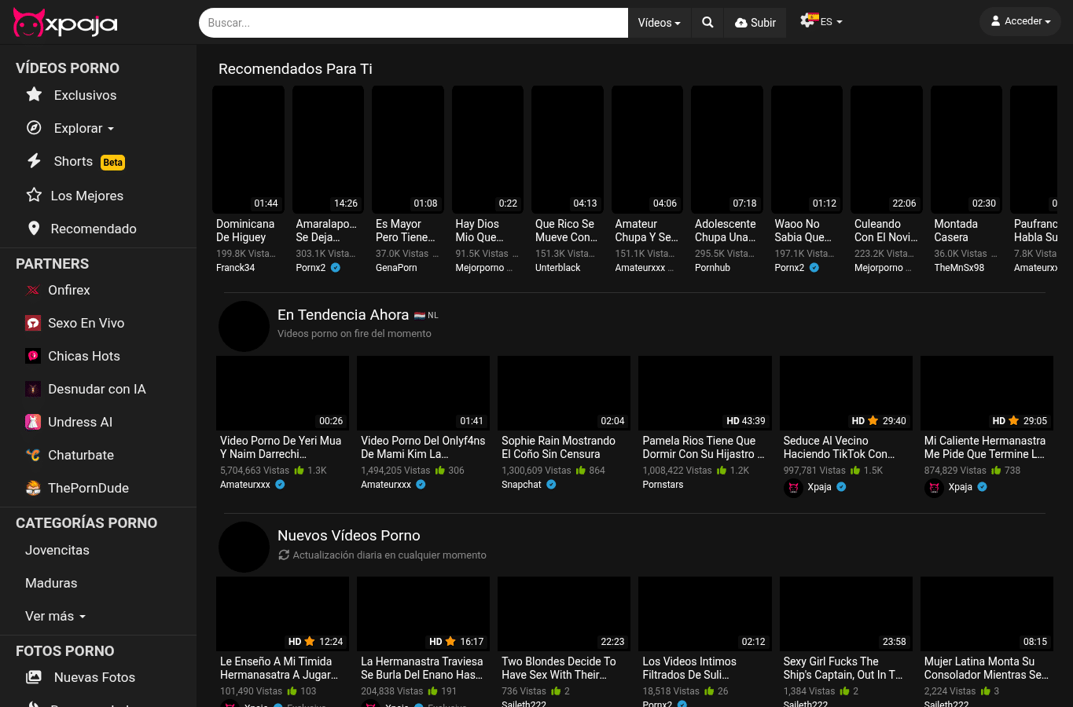The width and height of the screenshot is (1073, 707).
Task: Select the Exclusivos star menu item
Action: point(71,95)
